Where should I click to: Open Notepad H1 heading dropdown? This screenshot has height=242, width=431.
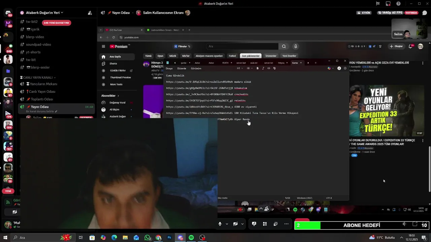point(239,68)
